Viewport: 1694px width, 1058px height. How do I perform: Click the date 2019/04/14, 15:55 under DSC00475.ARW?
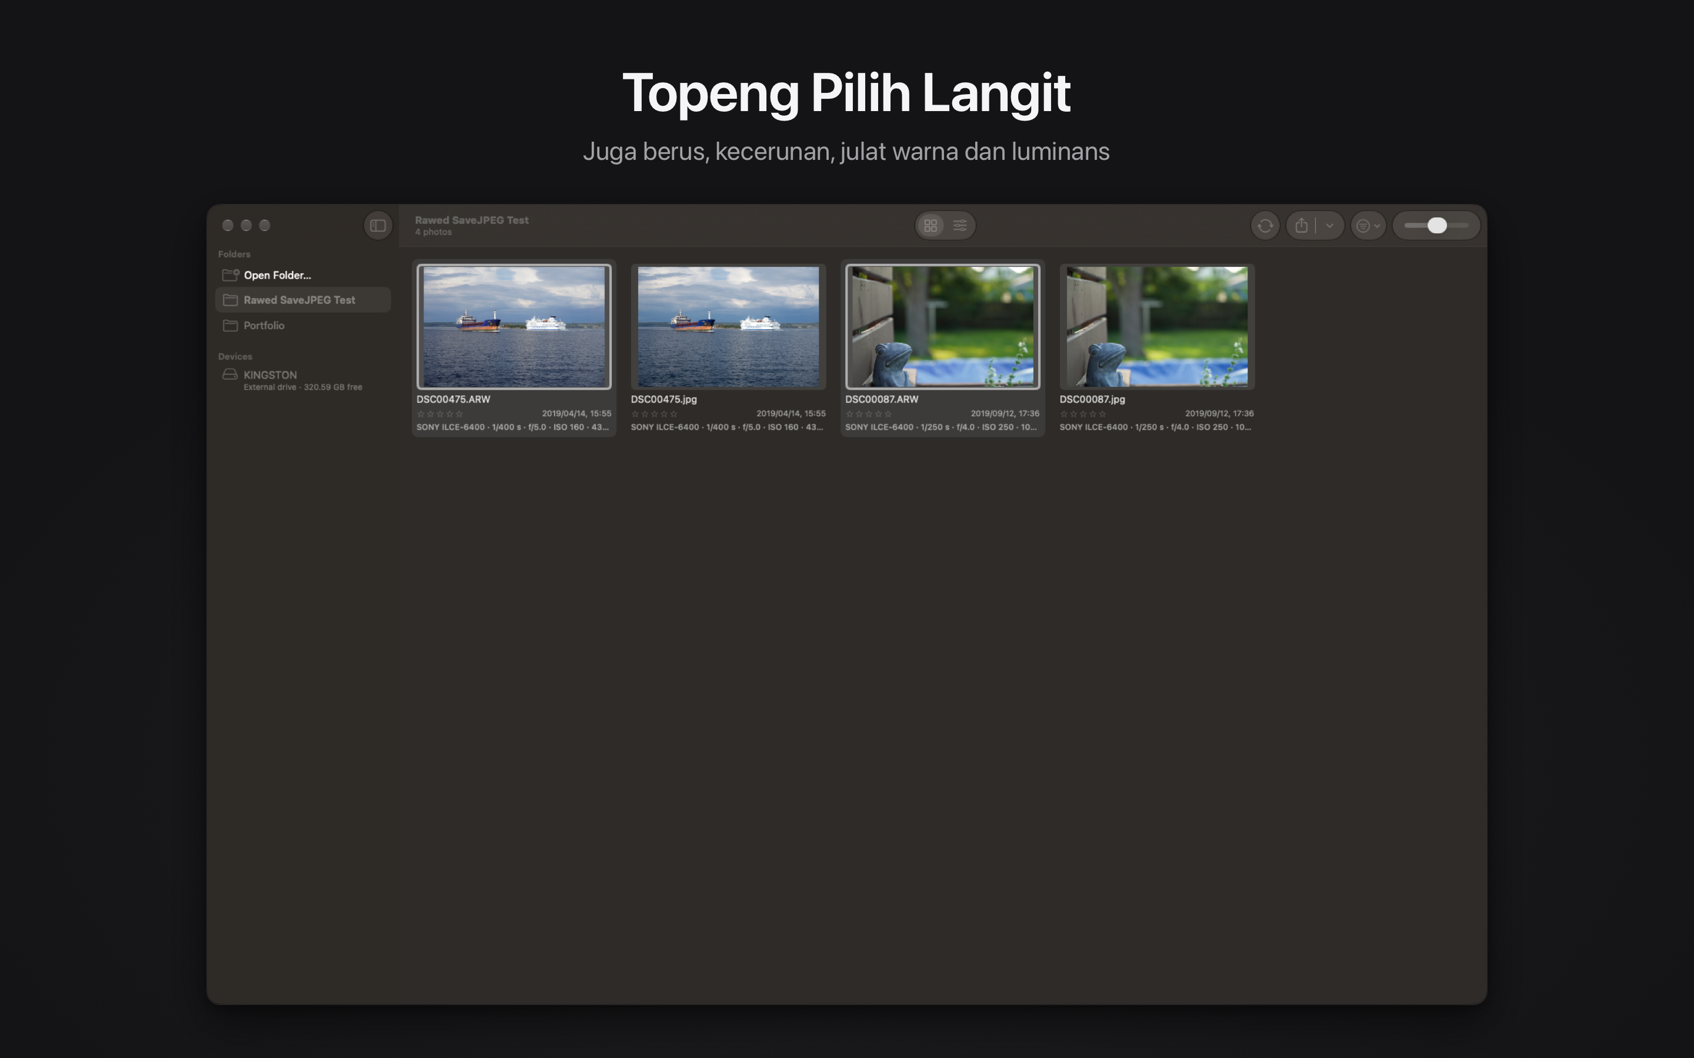(576, 414)
